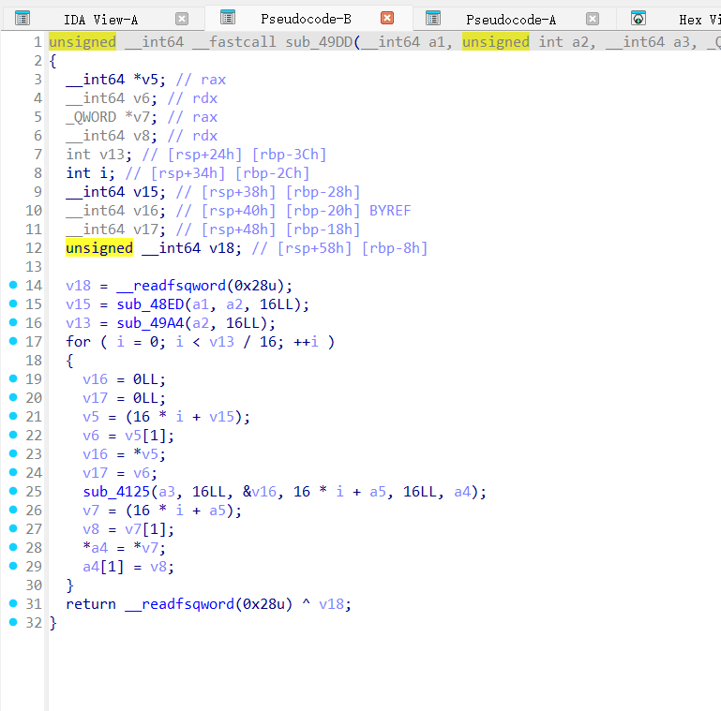Click line number 2 in gutter
This screenshot has width=721, height=711.
tap(38, 61)
